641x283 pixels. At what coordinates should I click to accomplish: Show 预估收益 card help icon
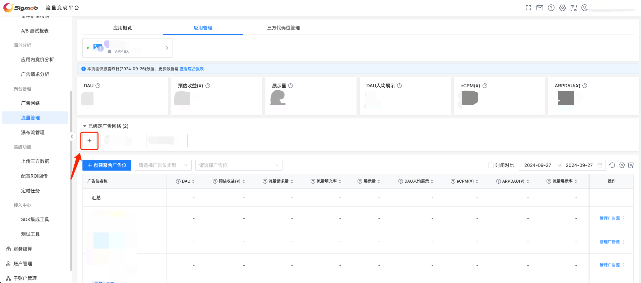tap(208, 86)
